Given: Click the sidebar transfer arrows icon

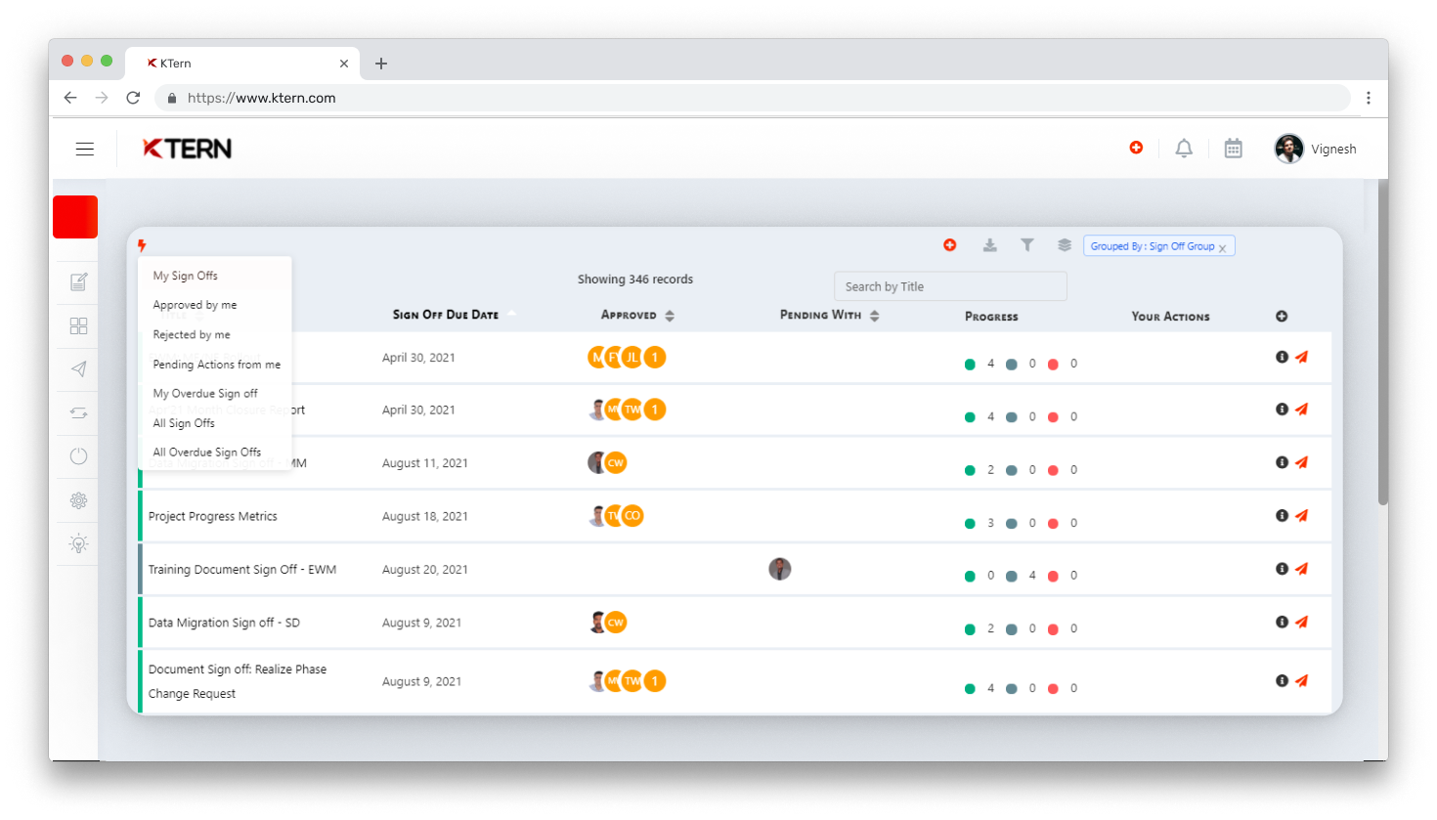Looking at the screenshot, I should coord(79,412).
